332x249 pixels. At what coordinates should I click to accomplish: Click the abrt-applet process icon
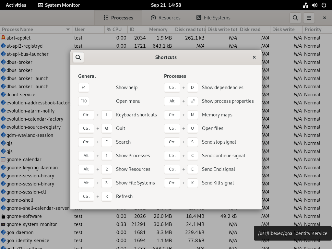point(3,38)
